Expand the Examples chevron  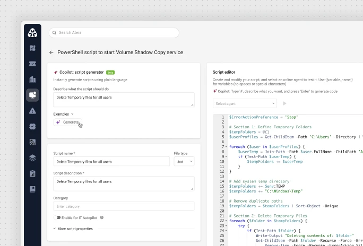[x=72, y=114]
